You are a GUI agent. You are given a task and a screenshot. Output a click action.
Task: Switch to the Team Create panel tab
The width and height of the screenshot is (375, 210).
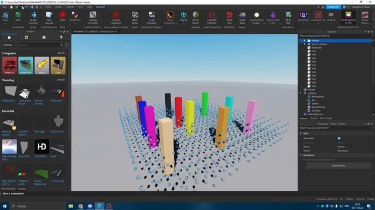pyautogui.click(x=326, y=118)
